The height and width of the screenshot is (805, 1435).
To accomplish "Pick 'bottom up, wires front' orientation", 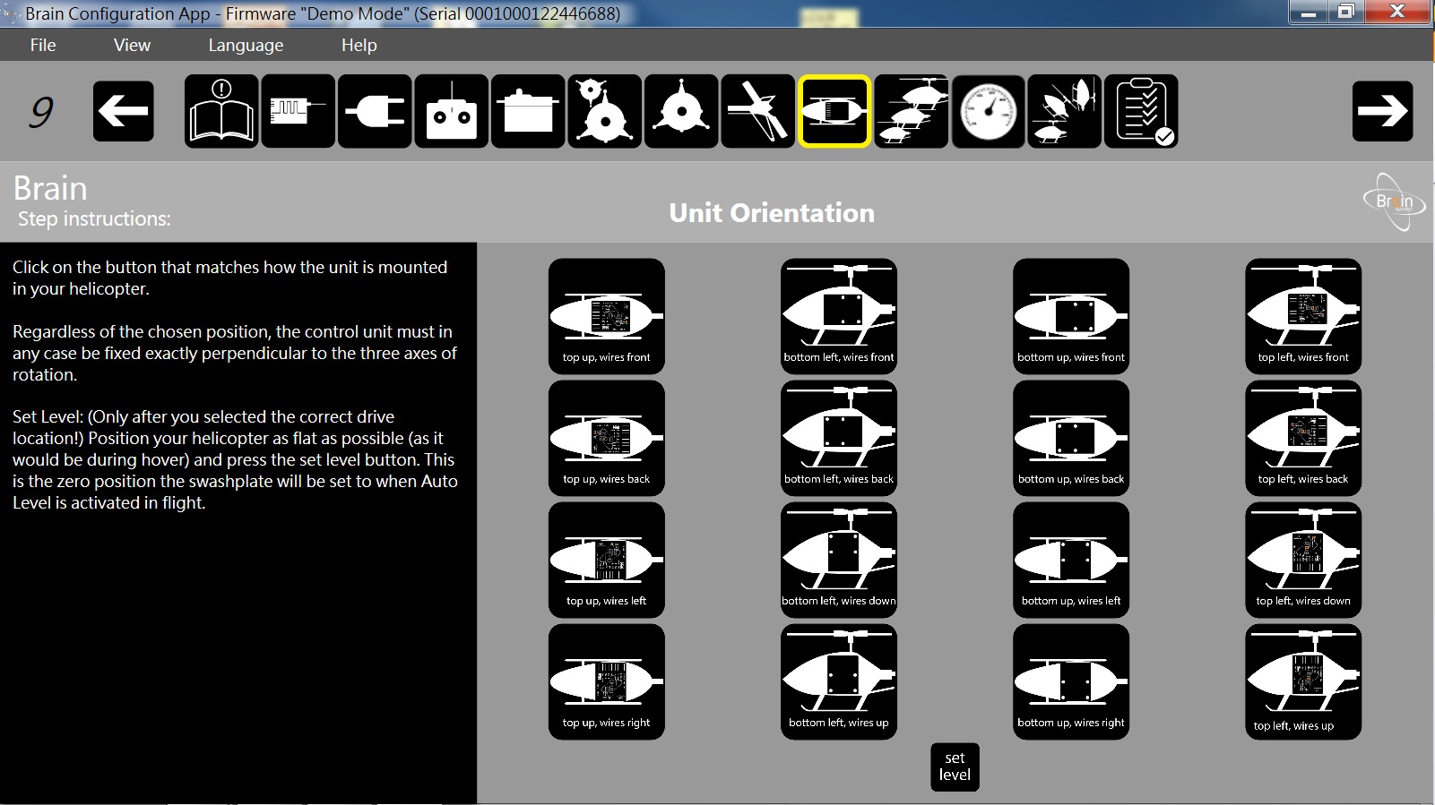I will pos(1071,316).
